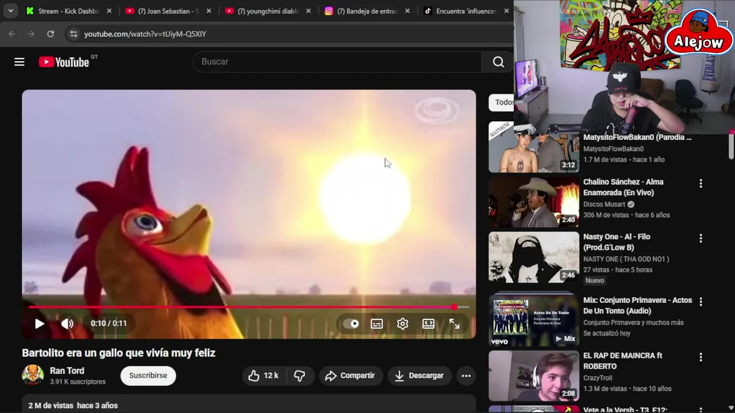Open the Chalino Sánchez - Alma Enamorada title
The image size is (735, 413).
pos(624,187)
